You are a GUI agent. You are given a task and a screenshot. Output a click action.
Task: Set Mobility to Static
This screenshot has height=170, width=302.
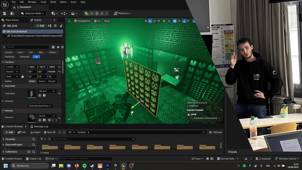32,81
